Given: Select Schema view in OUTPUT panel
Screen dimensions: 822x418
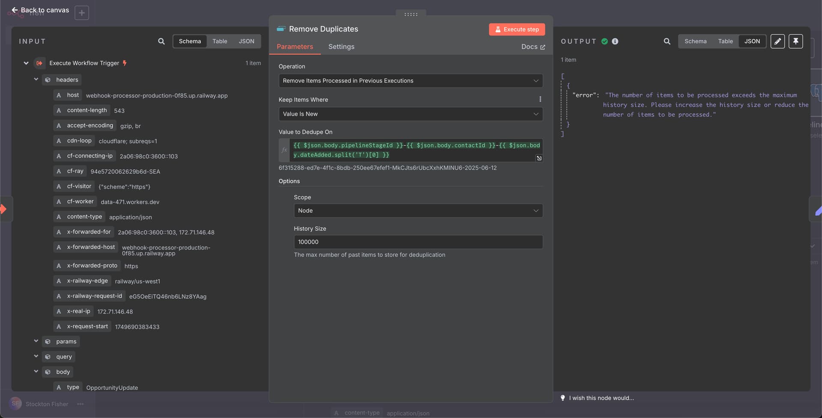Looking at the screenshot, I should point(695,41).
